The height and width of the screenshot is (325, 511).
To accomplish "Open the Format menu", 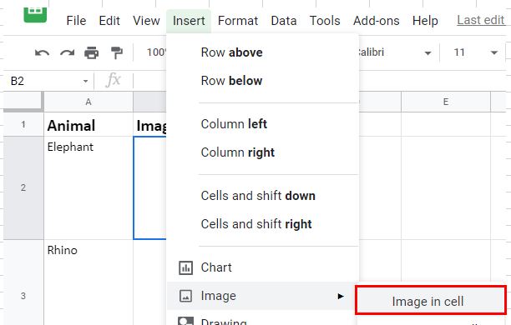I will point(238,21).
